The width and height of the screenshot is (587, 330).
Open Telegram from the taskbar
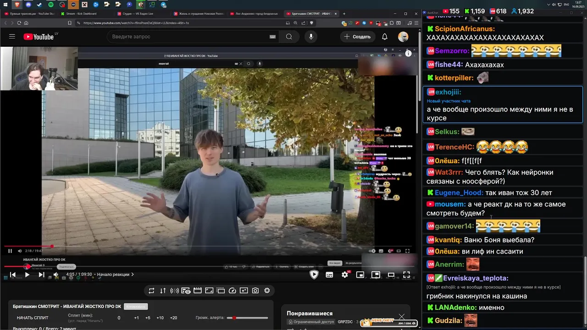[x=164, y=5]
